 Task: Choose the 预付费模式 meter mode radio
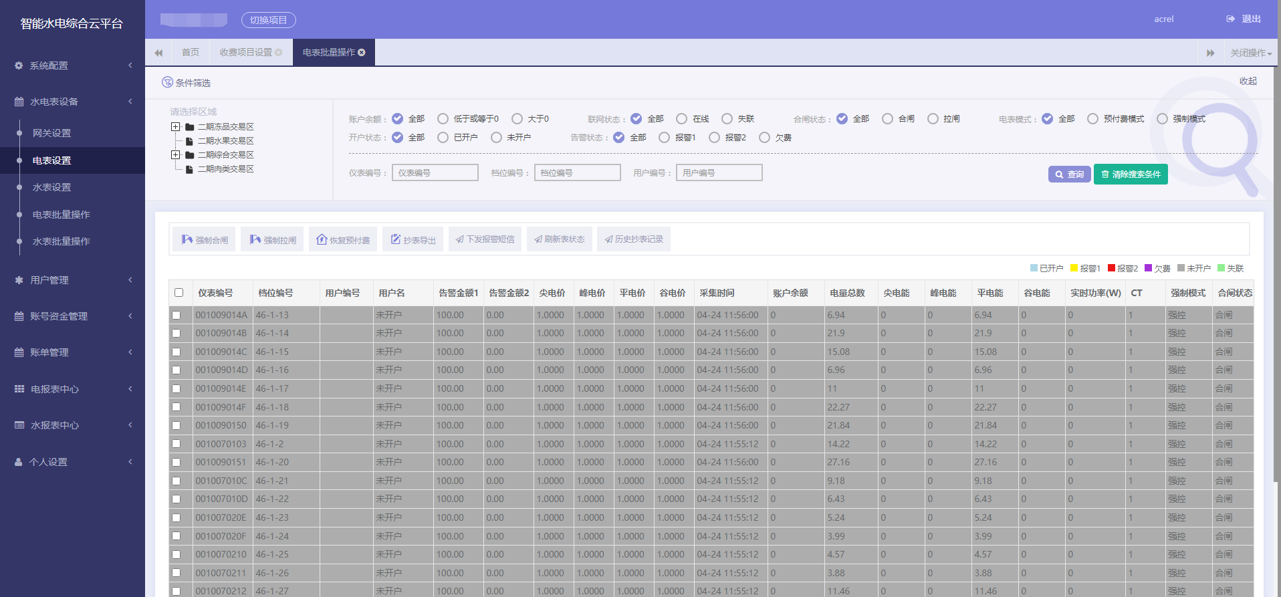pyautogui.click(x=1092, y=118)
